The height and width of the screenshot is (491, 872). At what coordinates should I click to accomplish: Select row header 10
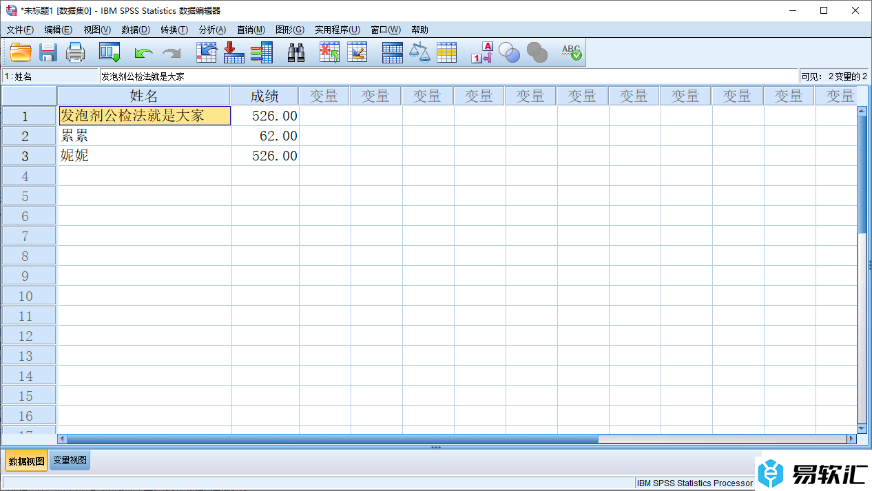coord(29,295)
